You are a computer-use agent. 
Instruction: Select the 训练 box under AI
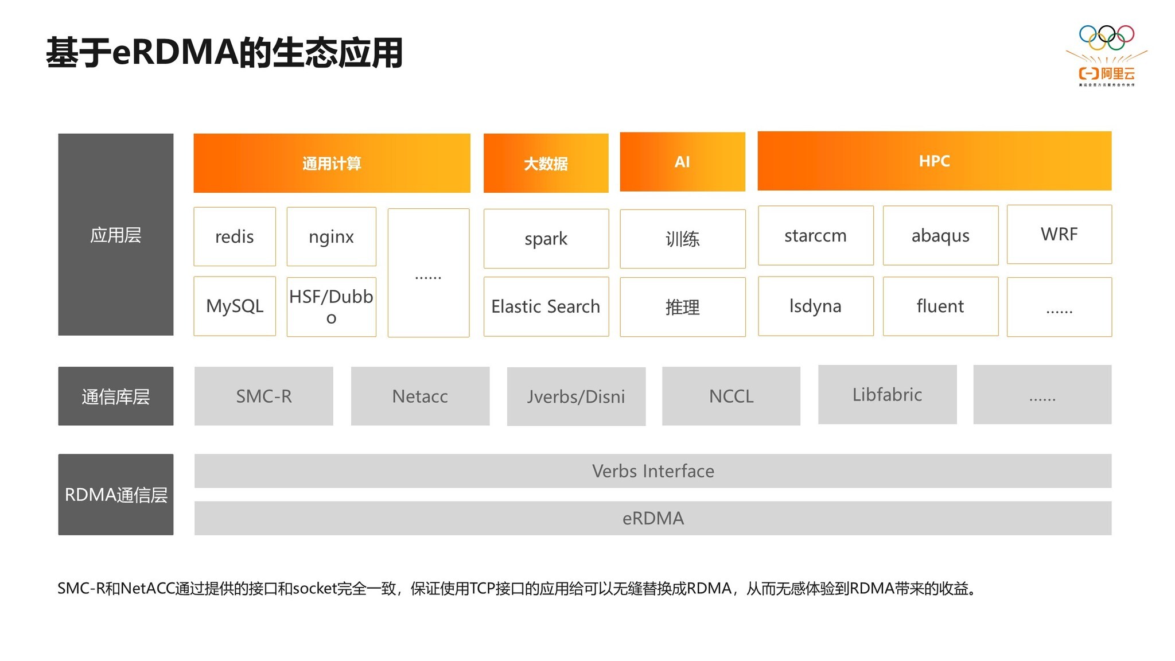(x=682, y=239)
